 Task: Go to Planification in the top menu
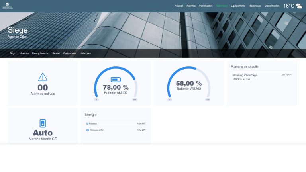pyautogui.click(x=206, y=6)
